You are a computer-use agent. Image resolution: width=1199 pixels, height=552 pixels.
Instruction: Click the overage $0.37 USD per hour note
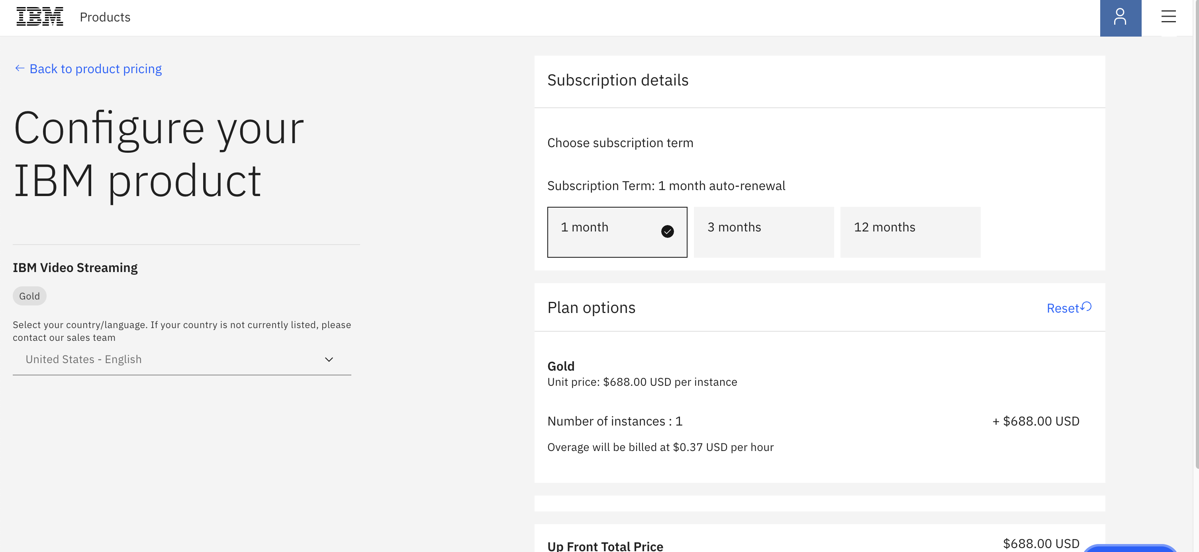(660, 447)
